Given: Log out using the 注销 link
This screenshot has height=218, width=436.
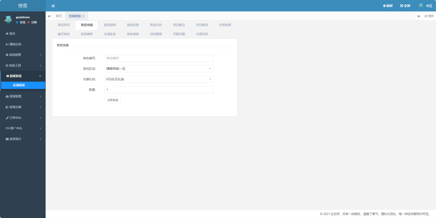Looking at the screenshot, I should click(x=32, y=22).
